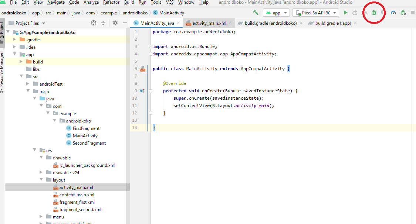Image resolution: width=416 pixels, height=224 pixels.
Task: Expand the .idea folder
Action: pyautogui.click(x=14, y=47)
